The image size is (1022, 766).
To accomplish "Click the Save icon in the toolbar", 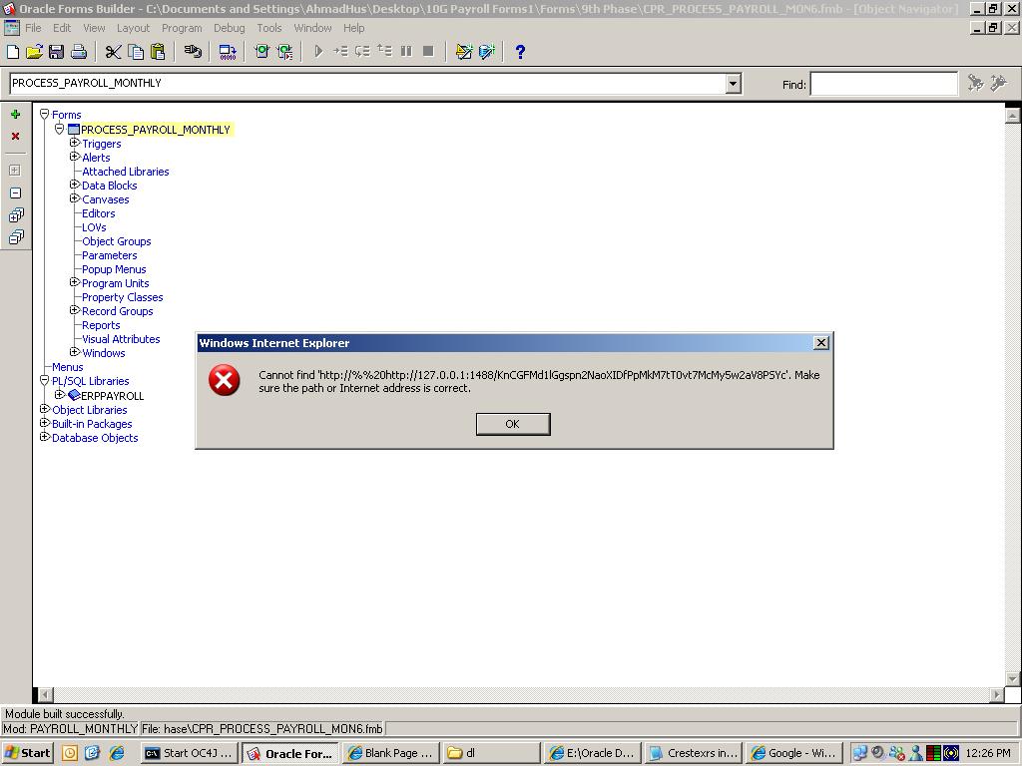I will click(x=56, y=52).
